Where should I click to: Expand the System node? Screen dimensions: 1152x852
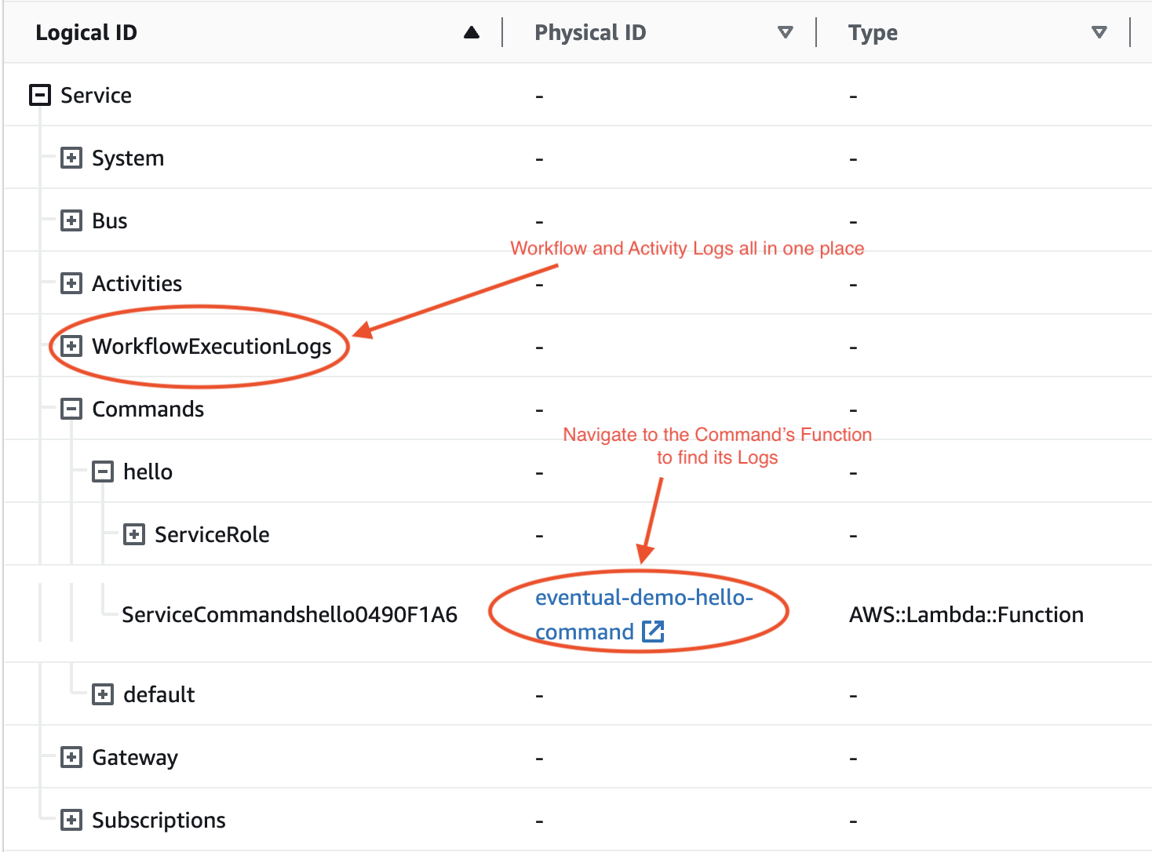(71, 158)
